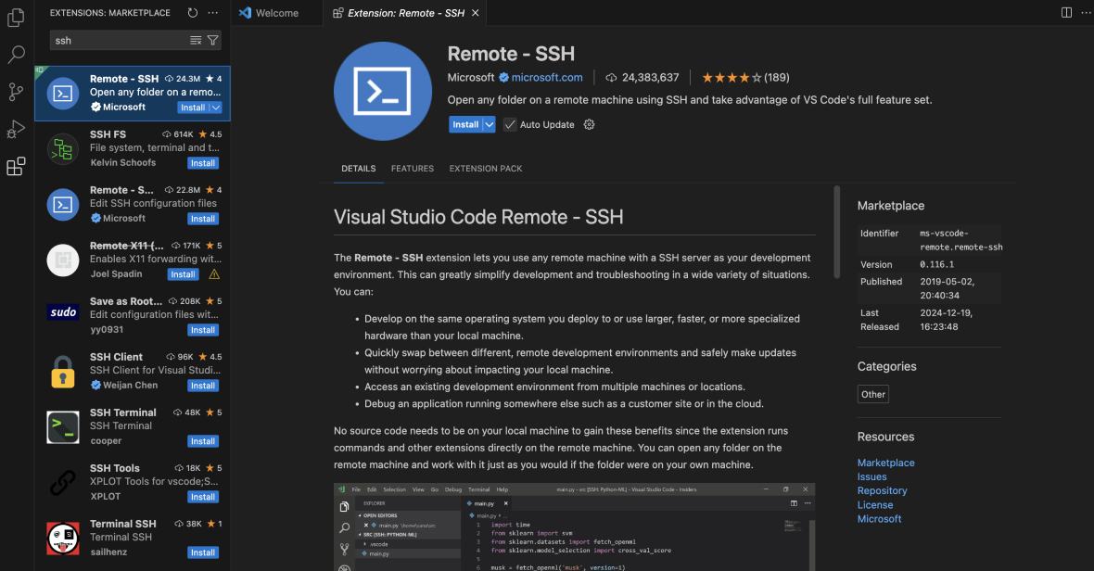The image size is (1094, 571).
Task: Click the SSH FS extension icon
Action: tap(63, 148)
